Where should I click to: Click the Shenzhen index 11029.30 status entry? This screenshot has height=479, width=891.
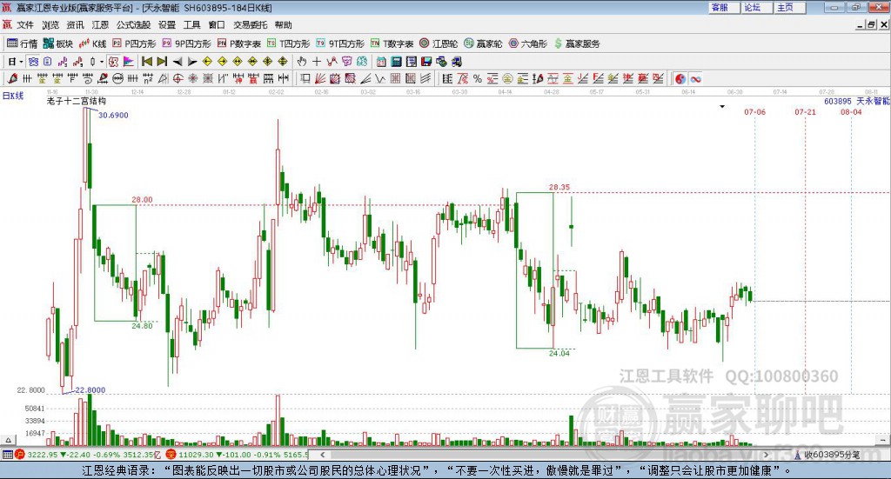tap(237, 455)
